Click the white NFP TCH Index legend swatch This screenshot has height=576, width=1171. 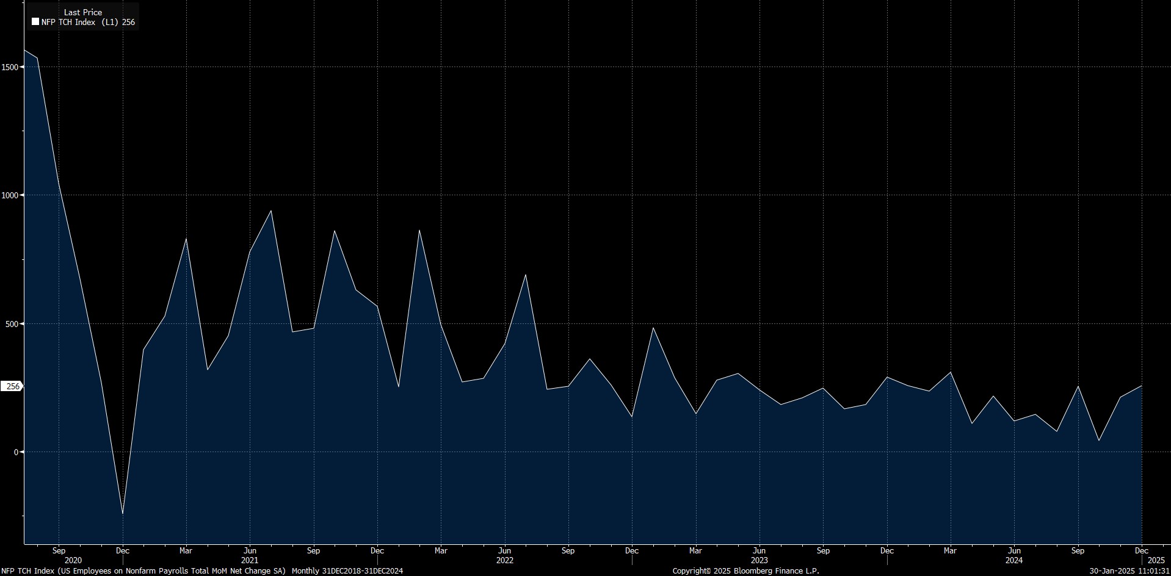(x=35, y=22)
